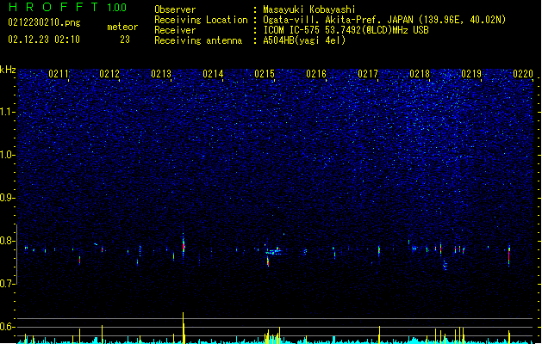Click the 1.1 kHz axis label
Viewport: 542px width, 344px height.
[x=8, y=112]
